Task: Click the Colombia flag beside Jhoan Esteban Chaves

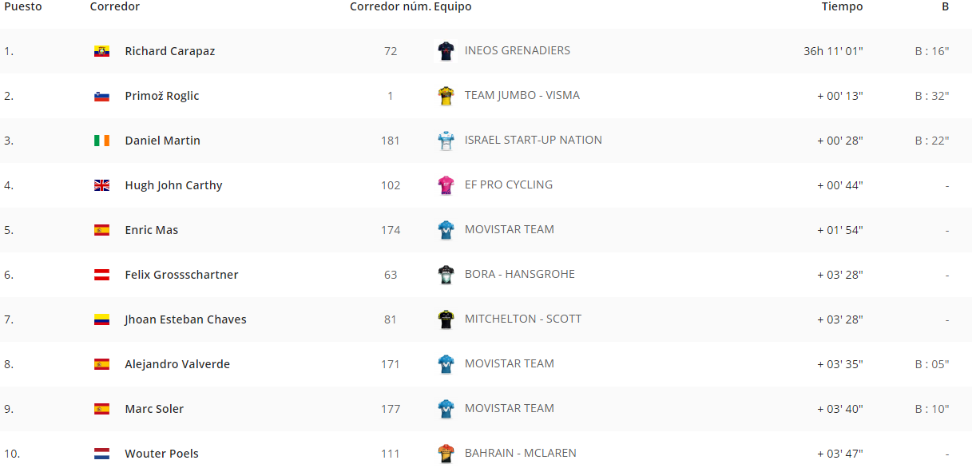Action: 101,319
